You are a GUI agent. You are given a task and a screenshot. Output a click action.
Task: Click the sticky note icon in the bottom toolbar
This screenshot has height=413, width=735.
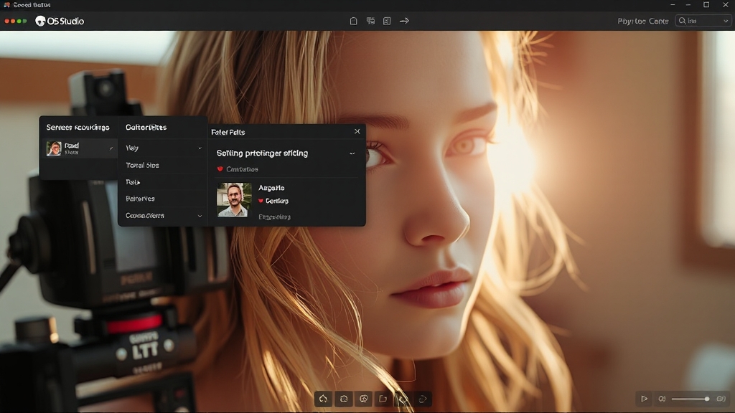383,399
